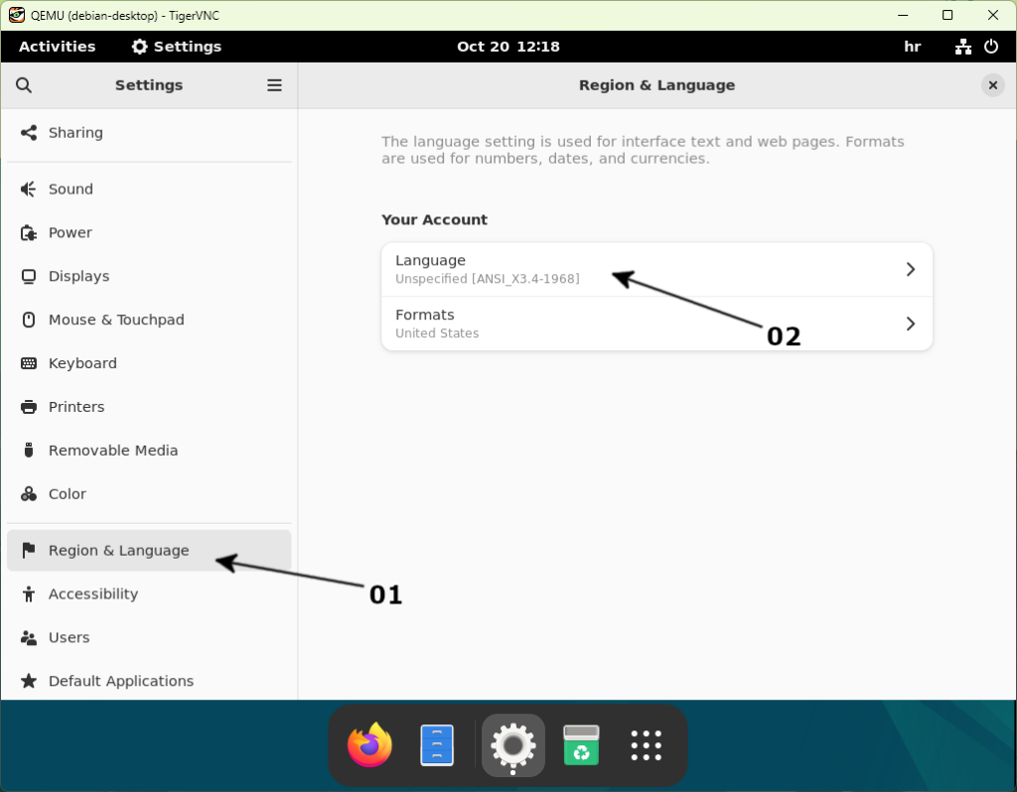The height and width of the screenshot is (792, 1017).
Task: Open Mouse & Touchpad settings
Action: click(116, 321)
